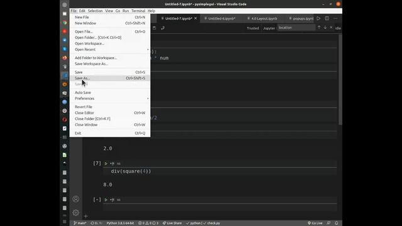Click Run All play icon in editor title
This screenshot has width=402, height=226.
pos(318,18)
